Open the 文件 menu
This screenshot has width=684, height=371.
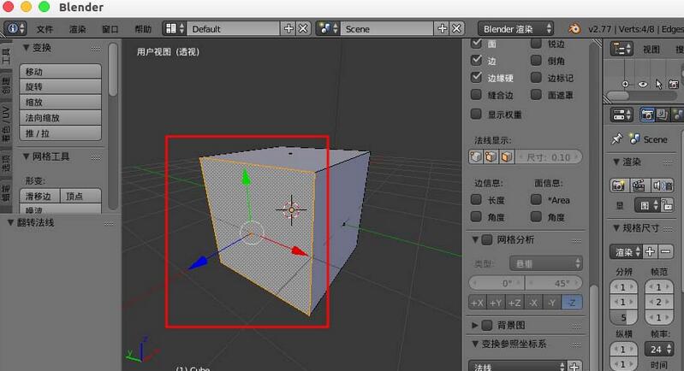[45, 29]
